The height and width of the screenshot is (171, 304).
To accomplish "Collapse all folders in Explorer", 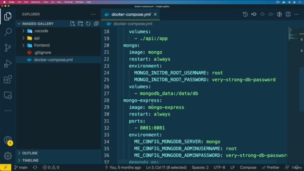I will 96,24.
